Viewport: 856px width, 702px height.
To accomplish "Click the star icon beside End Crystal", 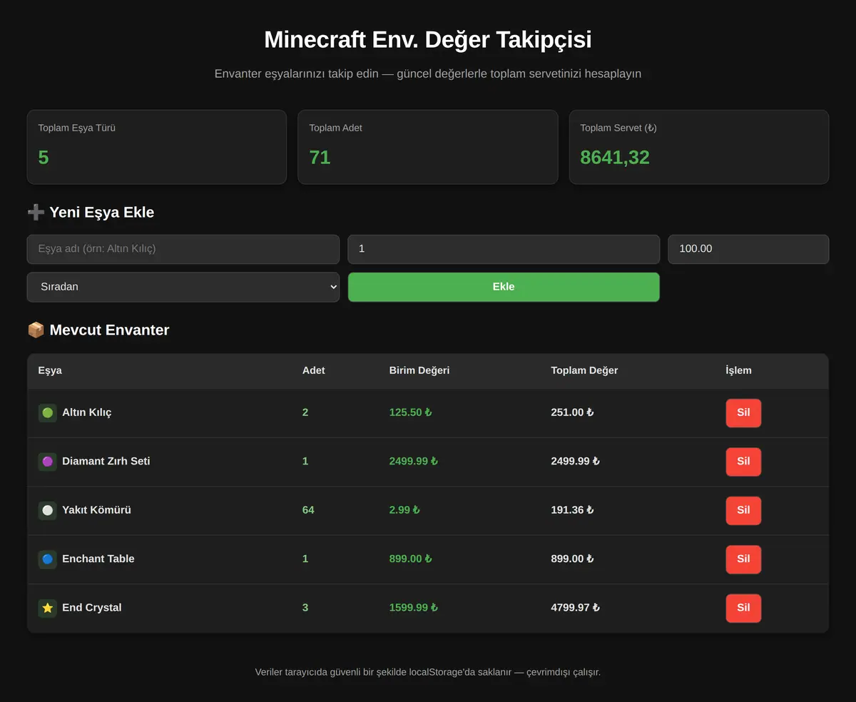I will pos(48,609).
